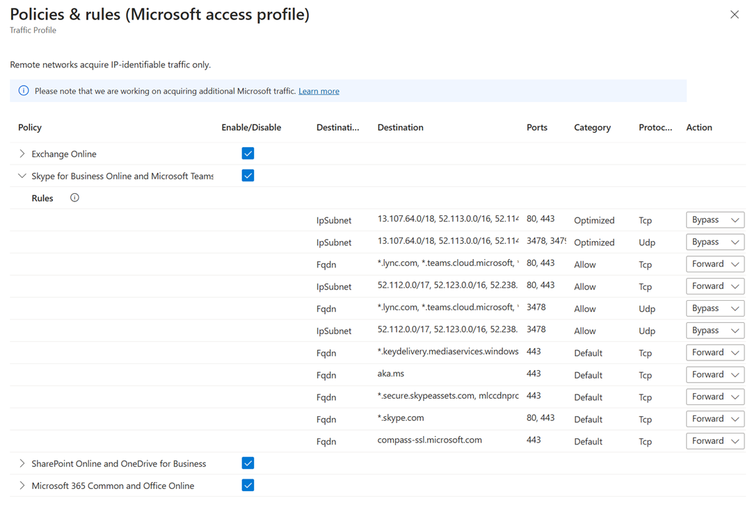
Task: Open the Action dropdown for the *.lync.com Tcp rule
Action: [715, 264]
